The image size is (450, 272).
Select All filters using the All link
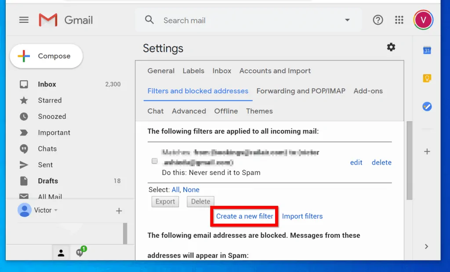tap(175, 190)
